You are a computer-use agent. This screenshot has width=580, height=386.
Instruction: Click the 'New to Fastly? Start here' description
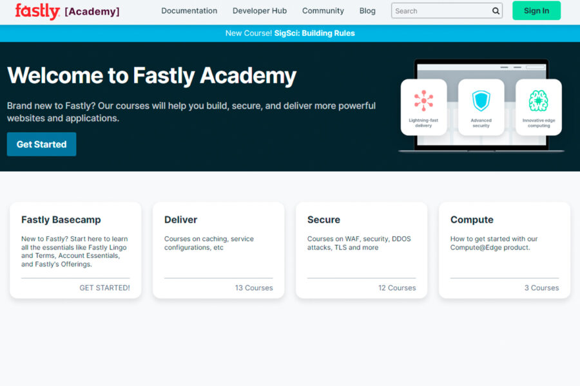click(74, 252)
